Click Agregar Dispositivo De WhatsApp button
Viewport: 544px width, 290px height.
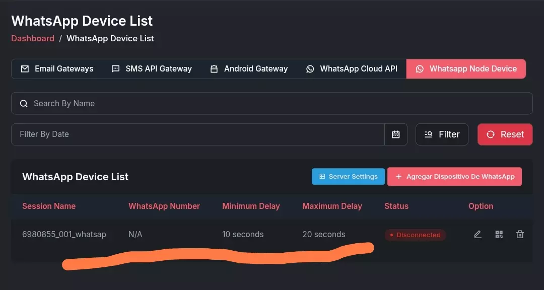pyautogui.click(x=454, y=177)
